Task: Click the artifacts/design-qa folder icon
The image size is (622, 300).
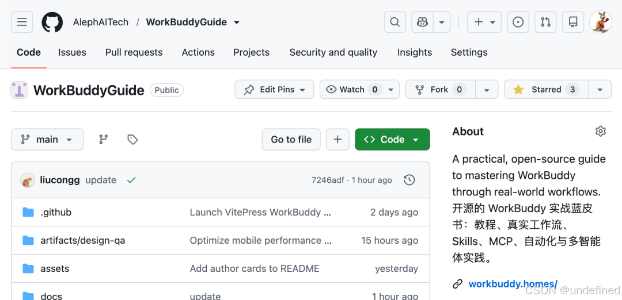Action: click(x=28, y=240)
